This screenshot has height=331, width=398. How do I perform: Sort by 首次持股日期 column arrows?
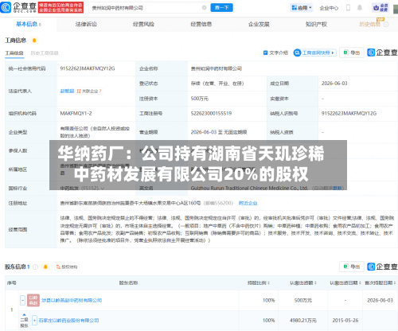[395, 283]
